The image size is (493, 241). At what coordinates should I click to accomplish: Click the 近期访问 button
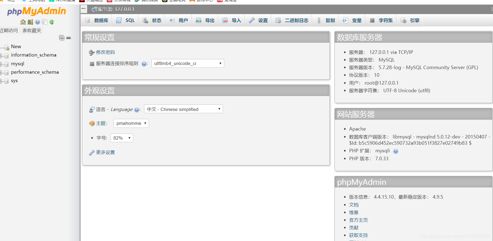pos(9,30)
